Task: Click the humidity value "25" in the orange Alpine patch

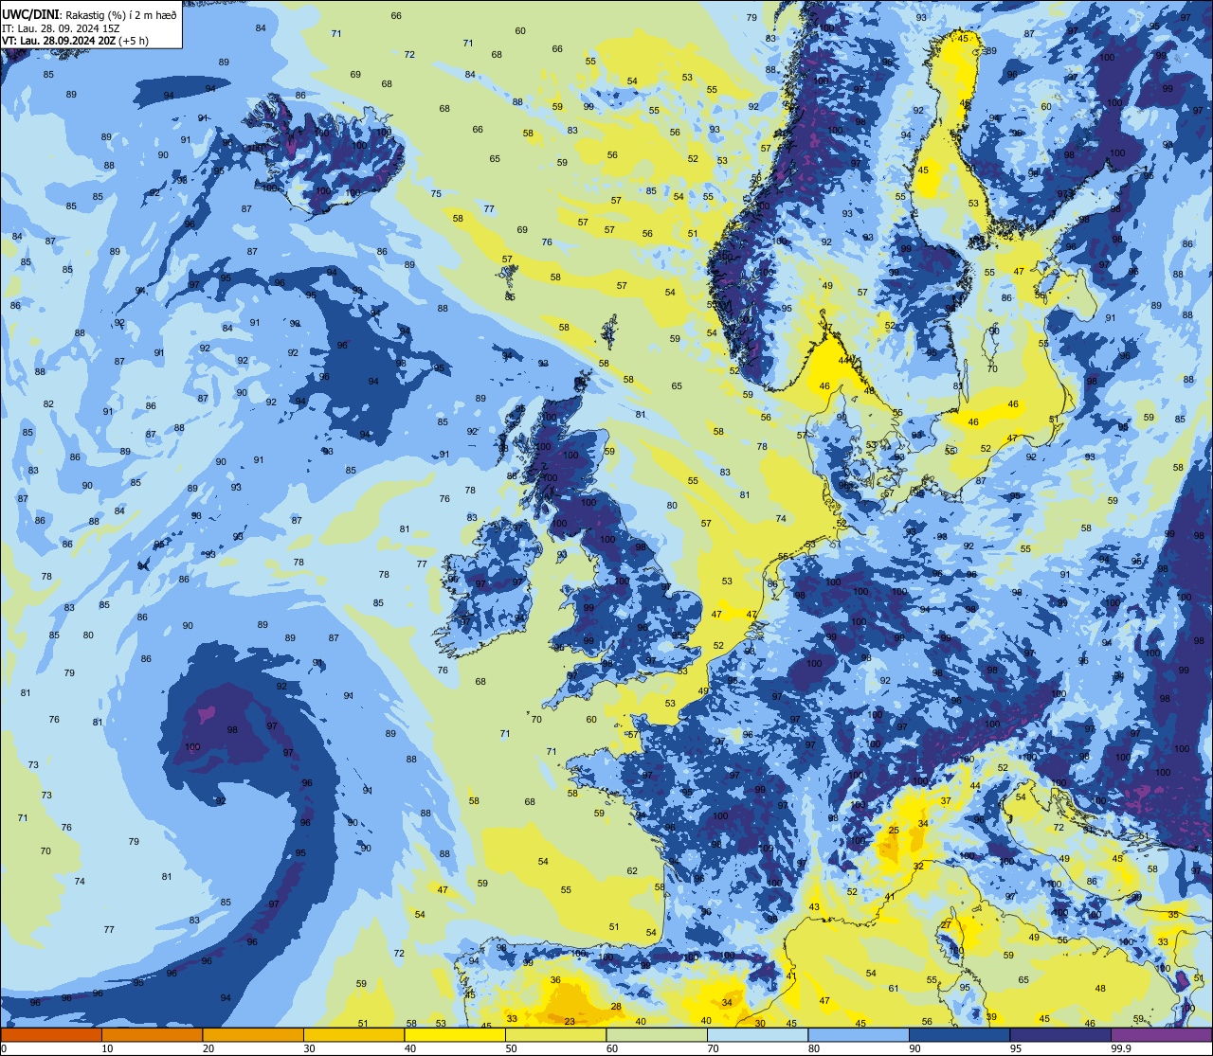Action: pyautogui.click(x=894, y=831)
